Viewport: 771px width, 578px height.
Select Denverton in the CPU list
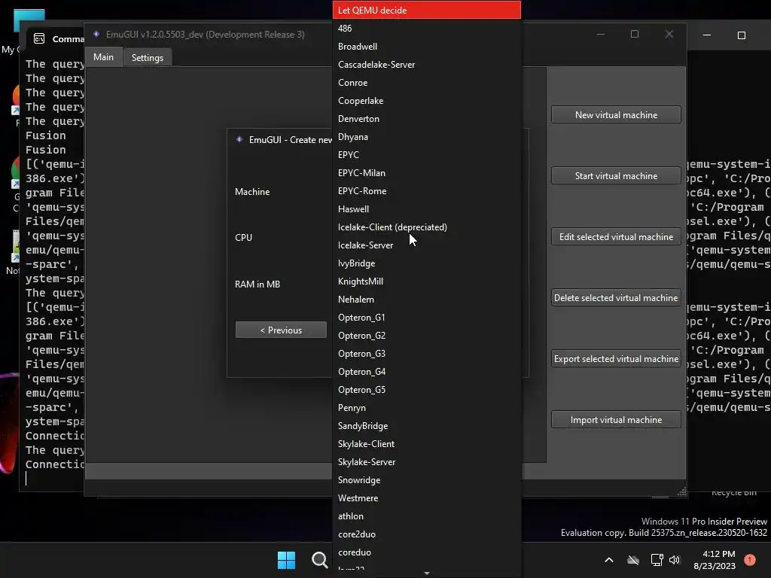(426, 119)
